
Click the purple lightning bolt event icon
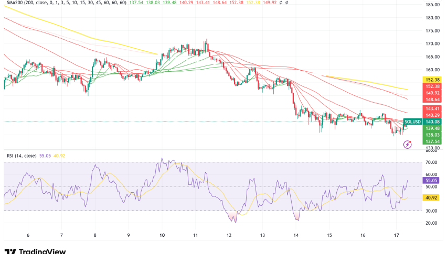[407, 144]
